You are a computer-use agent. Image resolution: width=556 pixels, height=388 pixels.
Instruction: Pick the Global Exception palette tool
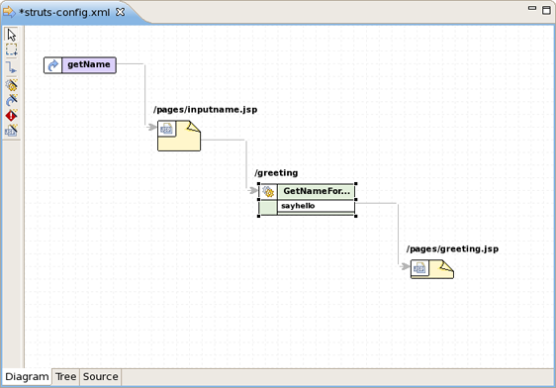11,115
